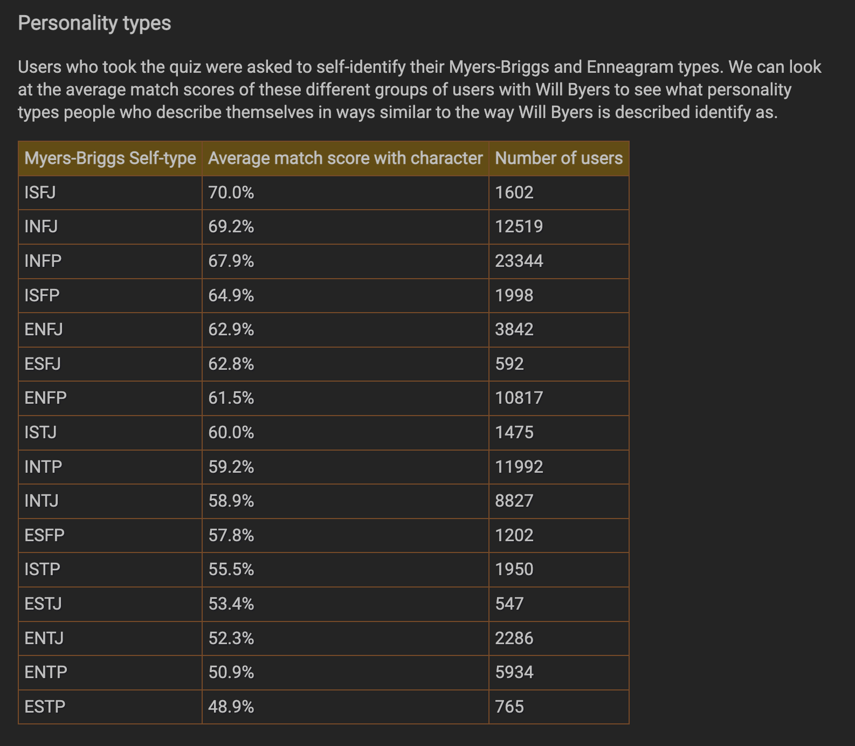Select the ENFJ type cell
The image size is (855, 746).
click(x=110, y=330)
